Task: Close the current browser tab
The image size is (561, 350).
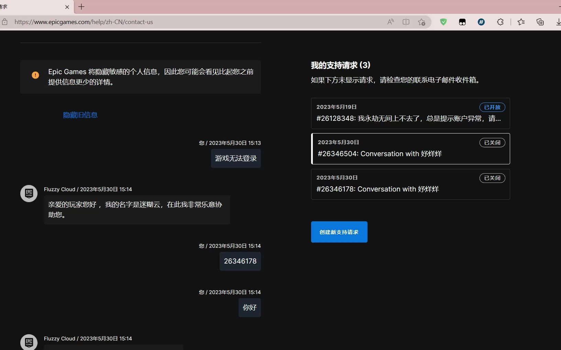Action: coord(67,7)
